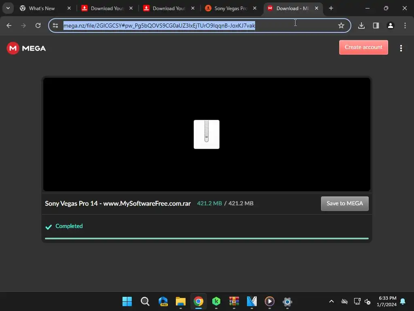Open File Explorer from taskbar

coord(181,301)
